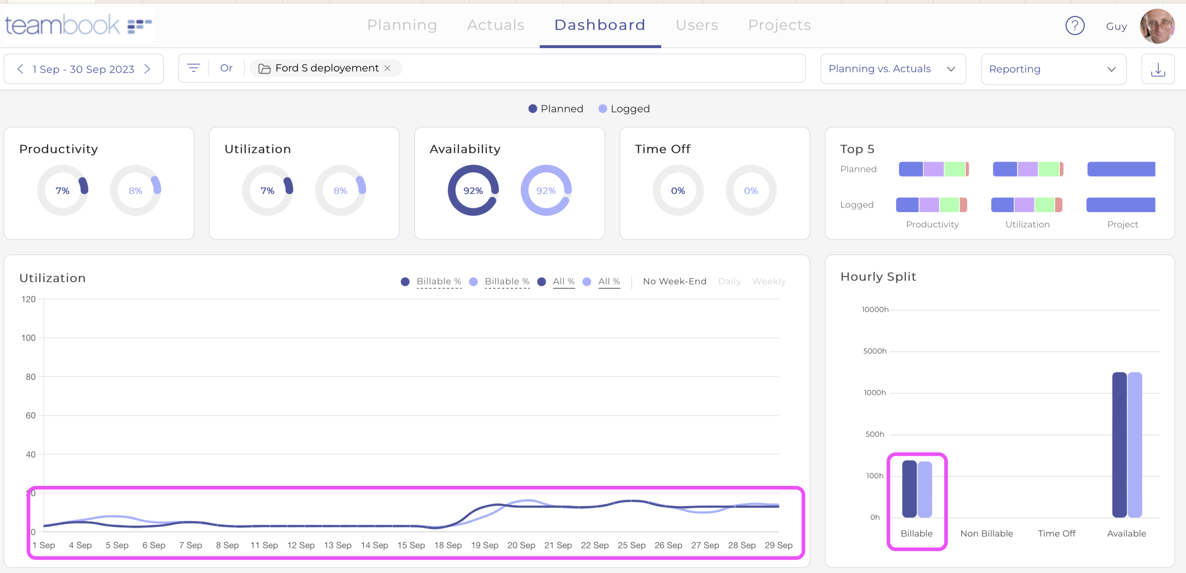
Task: Open Guy's profile avatar
Action: [x=1157, y=26]
